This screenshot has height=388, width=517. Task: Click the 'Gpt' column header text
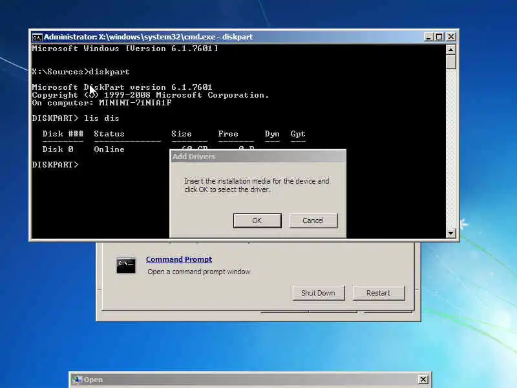[x=298, y=134]
